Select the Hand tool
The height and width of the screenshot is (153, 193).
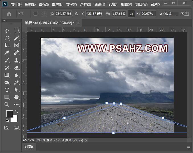click(x=16, y=97)
